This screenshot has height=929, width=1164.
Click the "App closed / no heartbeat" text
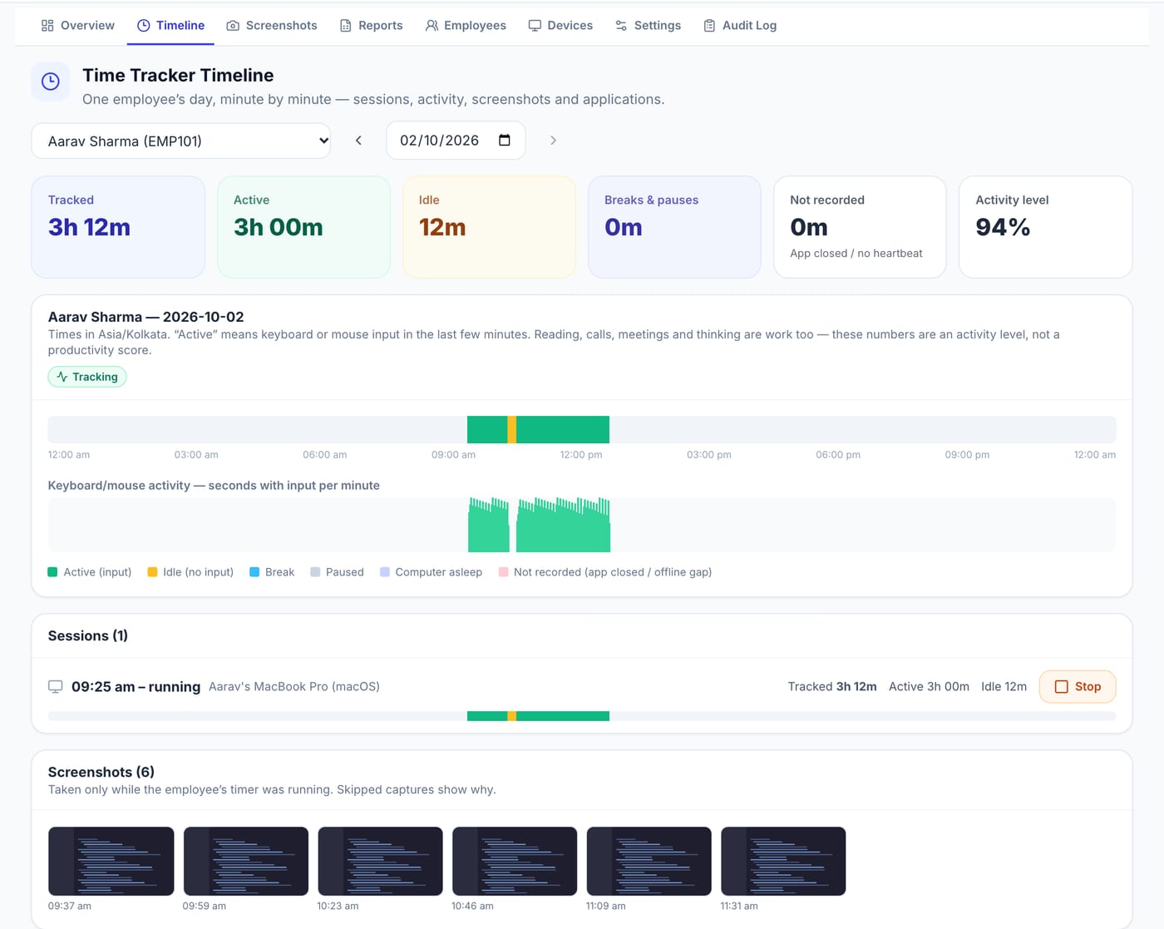coord(856,254)
